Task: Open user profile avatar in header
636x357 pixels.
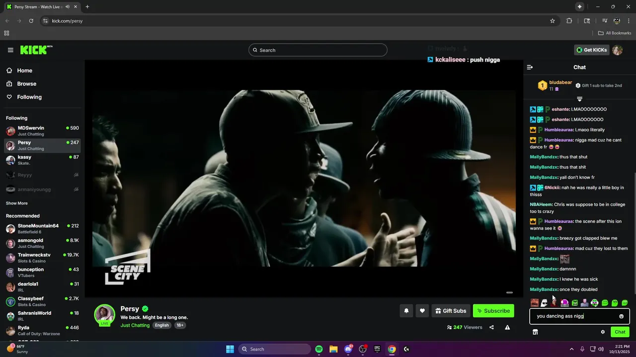Action: pyautogui.click(x=618, y=50)
